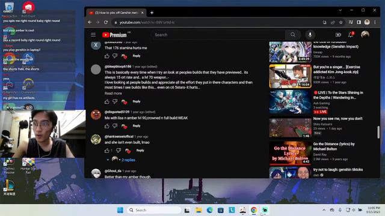Image resolution: width=385 pixels, height=216 pixels.
Task: Bookmark this page with the star icon
Action: [341, 22]
